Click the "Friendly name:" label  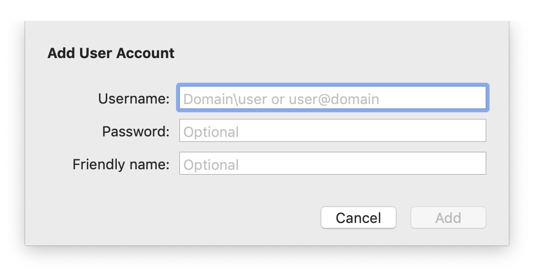[121, 164]
